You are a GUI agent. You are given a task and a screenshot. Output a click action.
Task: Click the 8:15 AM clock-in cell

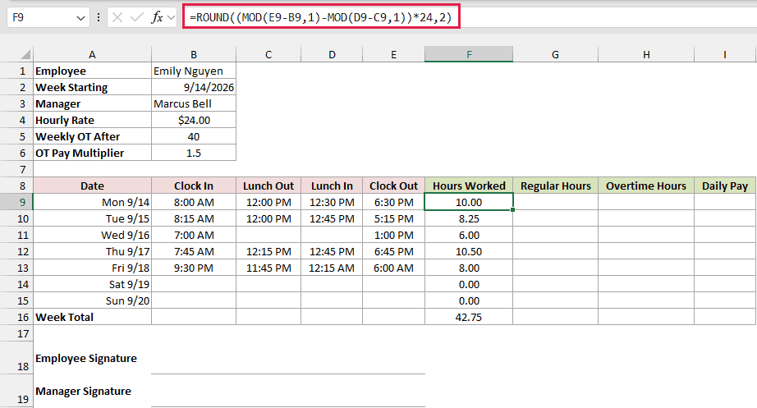coord(194,218)
